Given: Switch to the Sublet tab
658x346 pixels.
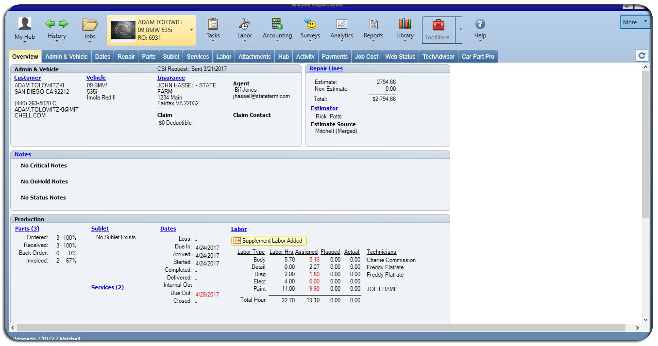Looking at the screenshot, I should tap(171, 57).
